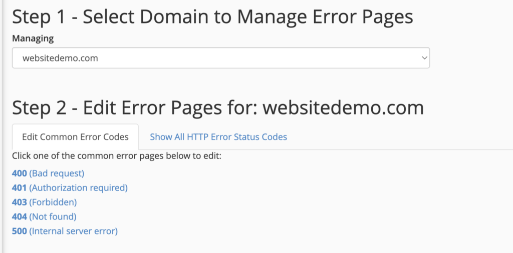Edit the 404 (Not found) page

click(44, 217)
